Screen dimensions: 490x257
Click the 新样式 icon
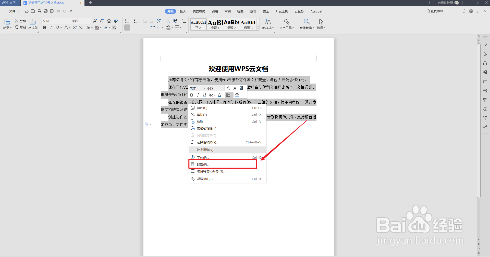tap(268, 22)
